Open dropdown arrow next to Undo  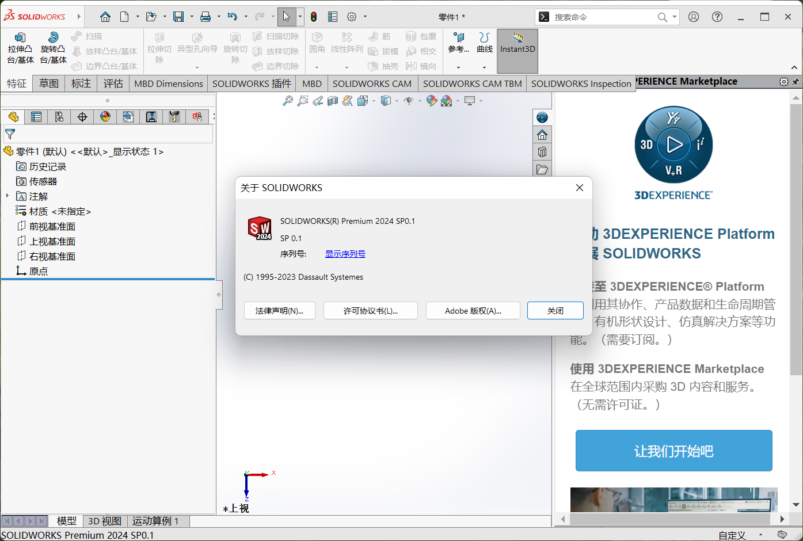point(246,17)
